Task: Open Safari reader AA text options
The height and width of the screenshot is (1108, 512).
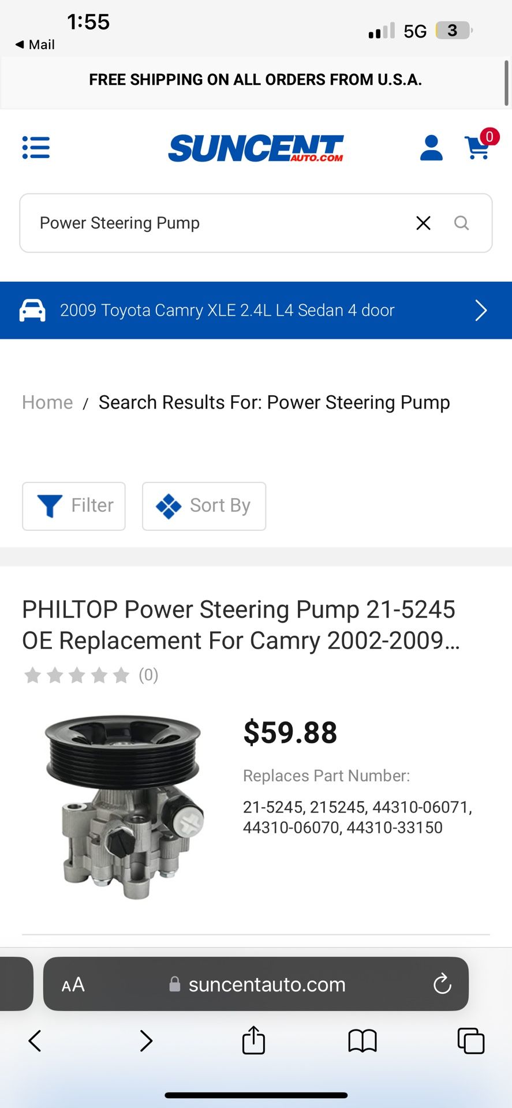Action: coord(73,985)
